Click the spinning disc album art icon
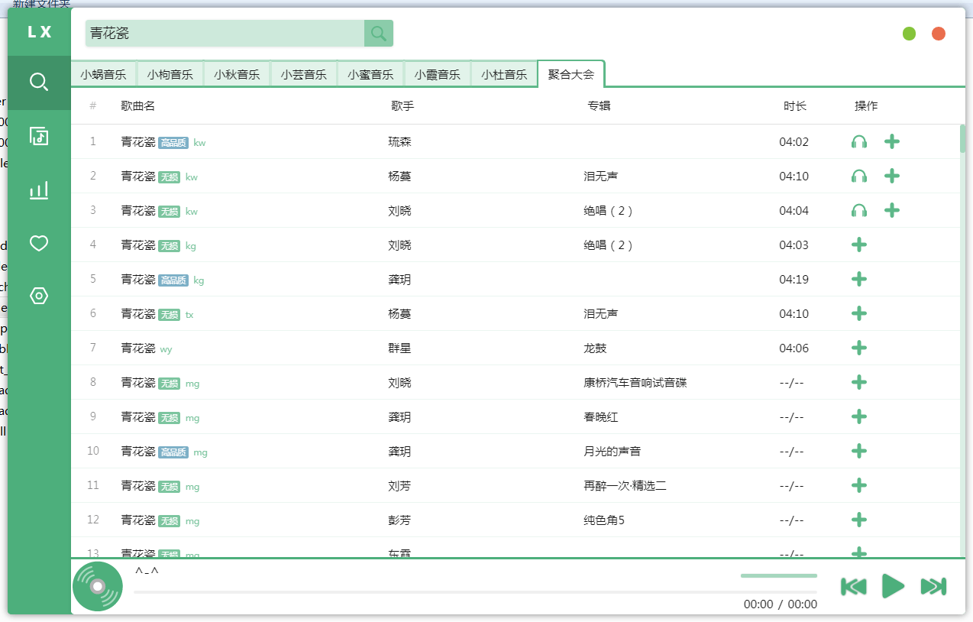This screenshot has width=973, height=622. 97,586
